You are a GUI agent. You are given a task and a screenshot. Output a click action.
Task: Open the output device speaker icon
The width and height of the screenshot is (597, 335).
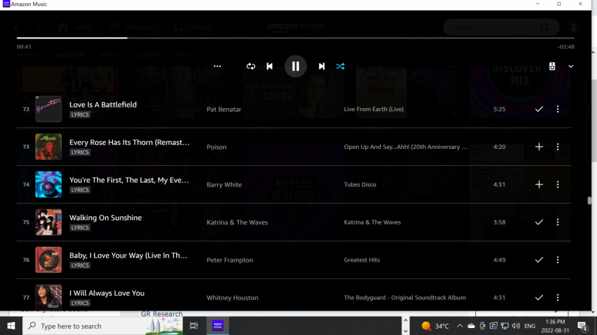(x=552, y=66)
